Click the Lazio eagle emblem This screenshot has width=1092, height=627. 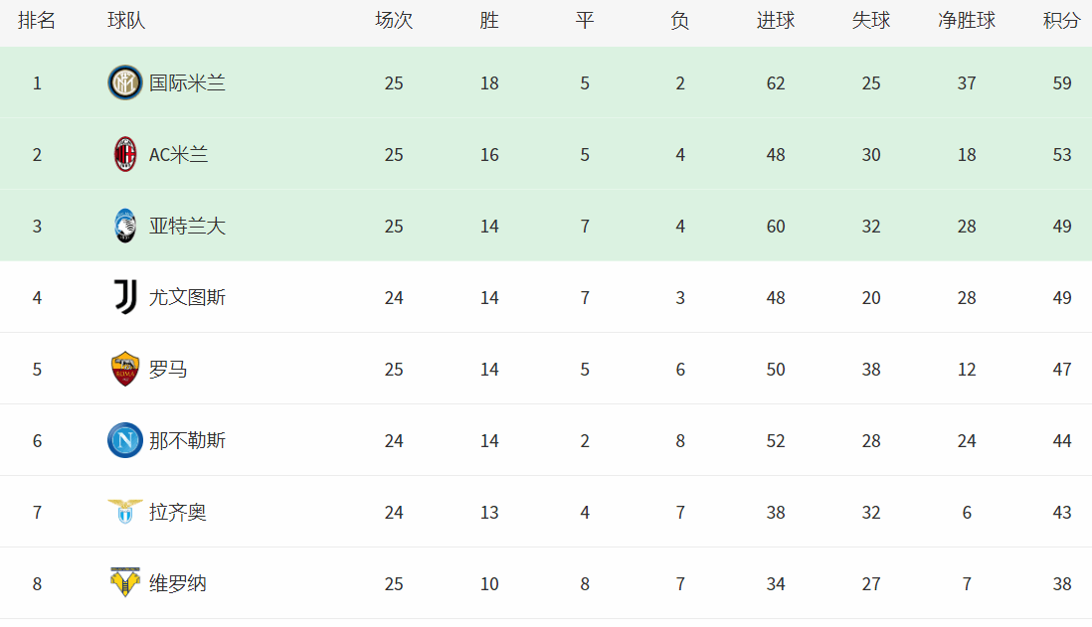[x=125, y=512]
